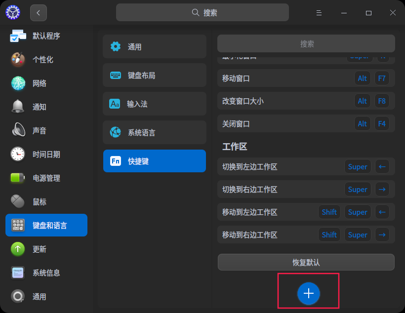Select the 快捷键 submenu
Screen dimensions: 405x313
tap(155, 161)
